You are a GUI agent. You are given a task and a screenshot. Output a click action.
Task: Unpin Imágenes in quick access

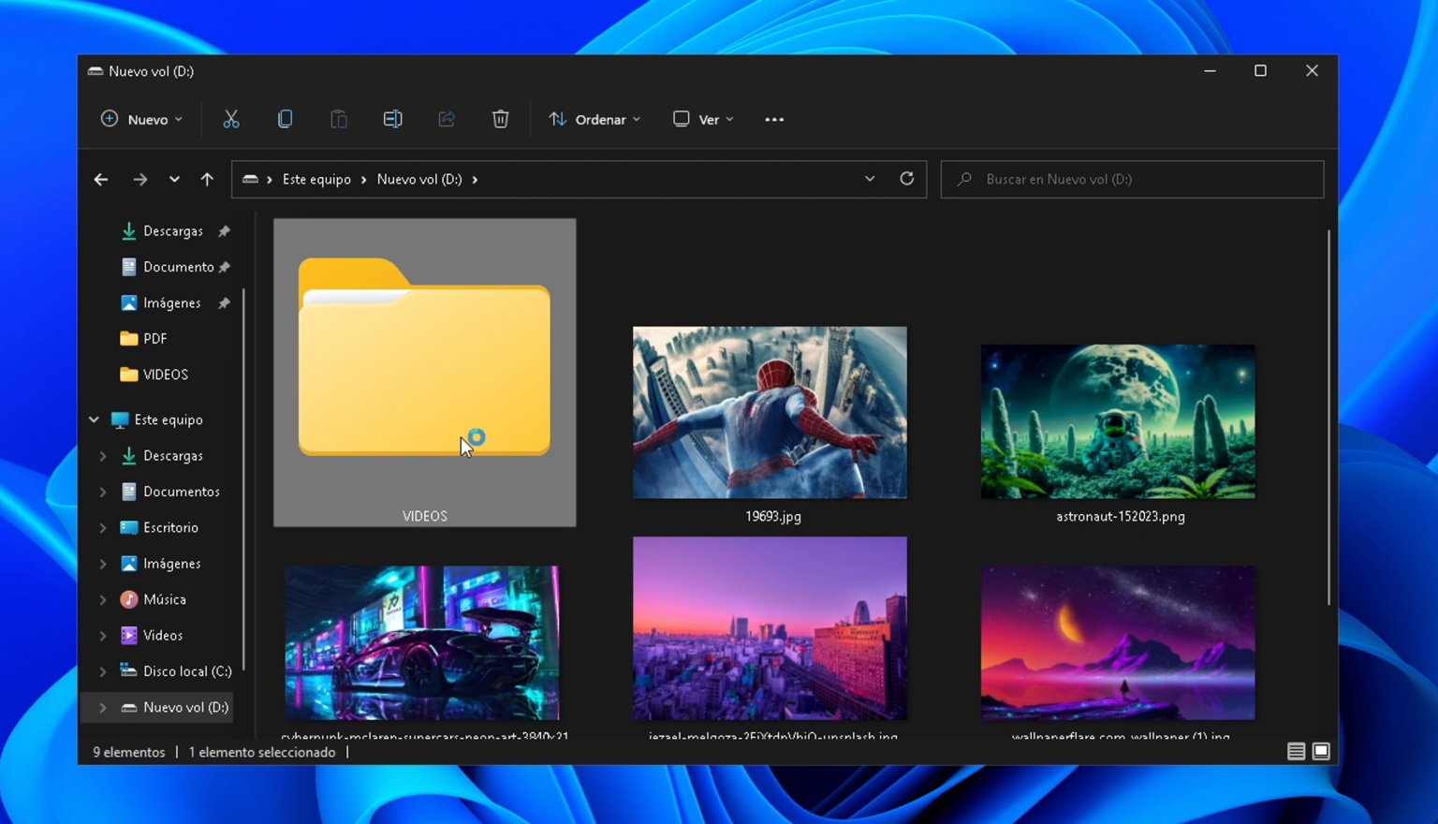[224, 303]
